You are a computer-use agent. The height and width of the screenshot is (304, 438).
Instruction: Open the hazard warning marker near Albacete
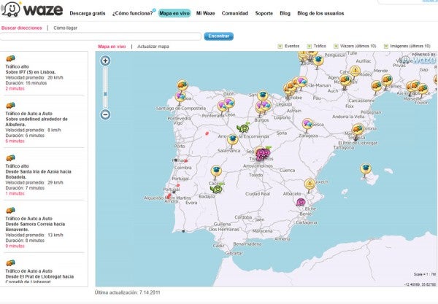(x=310, y=185)
